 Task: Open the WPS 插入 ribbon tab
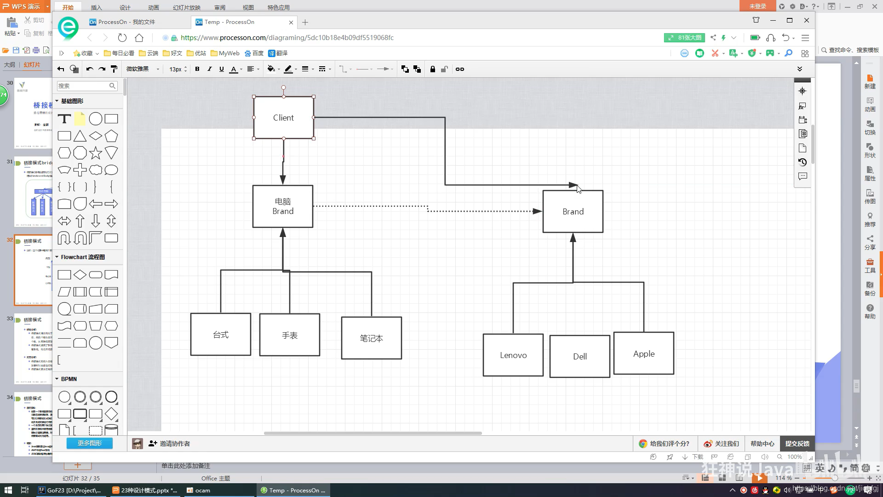[96, 7]
